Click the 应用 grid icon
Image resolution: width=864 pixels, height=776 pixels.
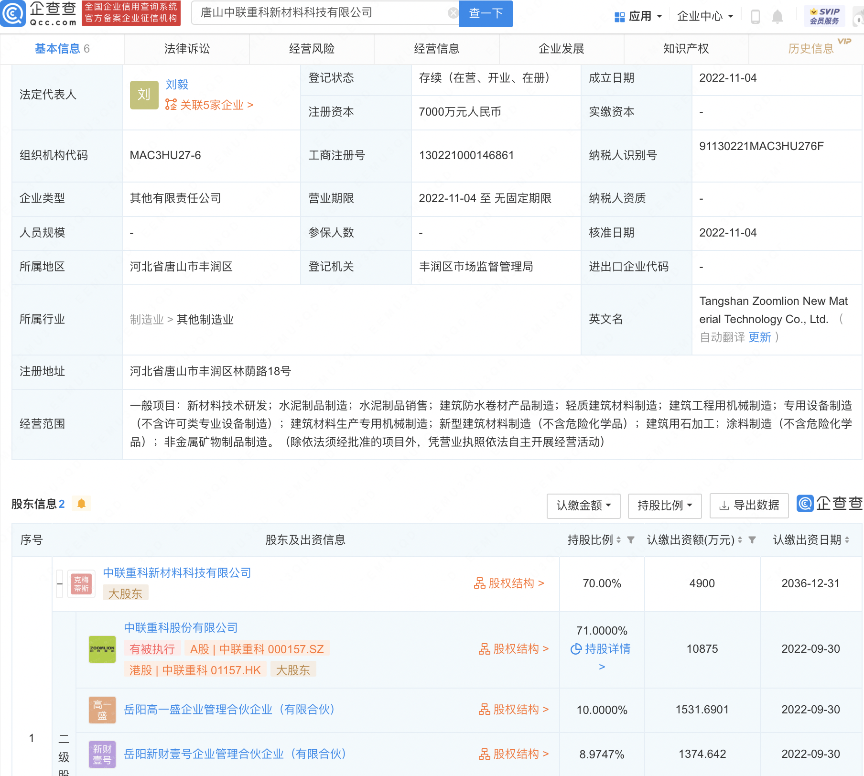click(620, 17)
